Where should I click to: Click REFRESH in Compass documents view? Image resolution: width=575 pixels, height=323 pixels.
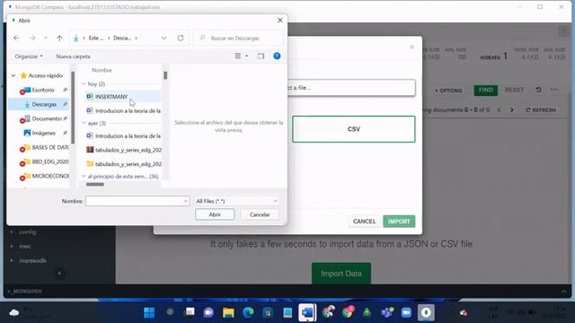click(541, 110)
